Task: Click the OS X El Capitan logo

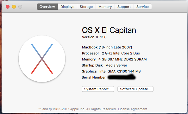Action: (42, 59)
